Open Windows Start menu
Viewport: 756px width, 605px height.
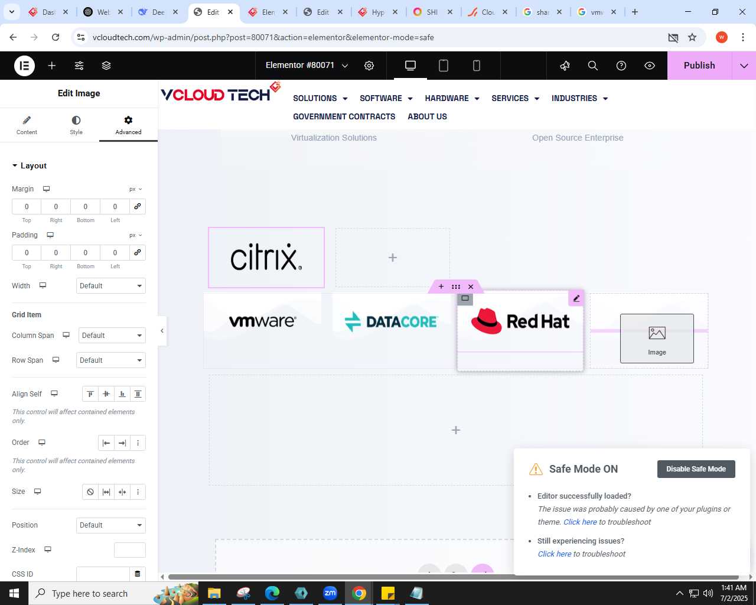(14, 593)
